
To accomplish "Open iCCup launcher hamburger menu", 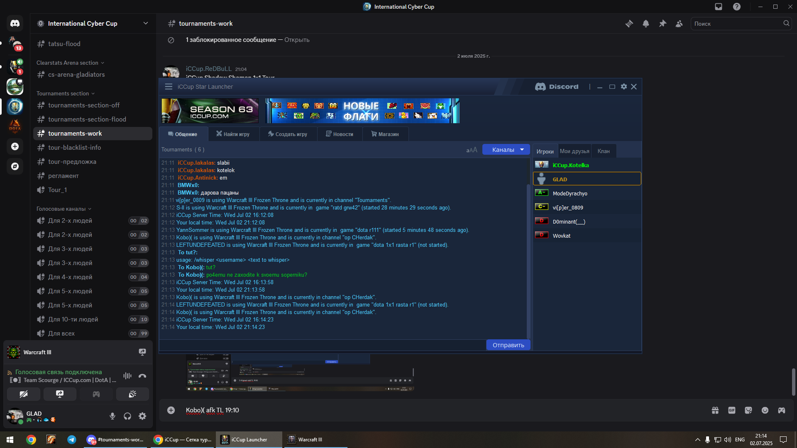I will click(169, 87).
